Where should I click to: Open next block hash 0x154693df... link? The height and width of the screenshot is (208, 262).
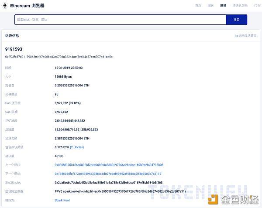click(x=108, y=174)
